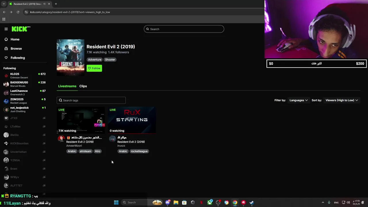Click the Search tags field
This screenshot has width=368, height=207.
tap(91, 100)
